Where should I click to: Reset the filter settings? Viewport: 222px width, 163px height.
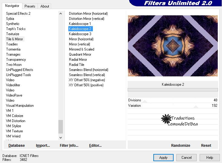coord(206,145)
